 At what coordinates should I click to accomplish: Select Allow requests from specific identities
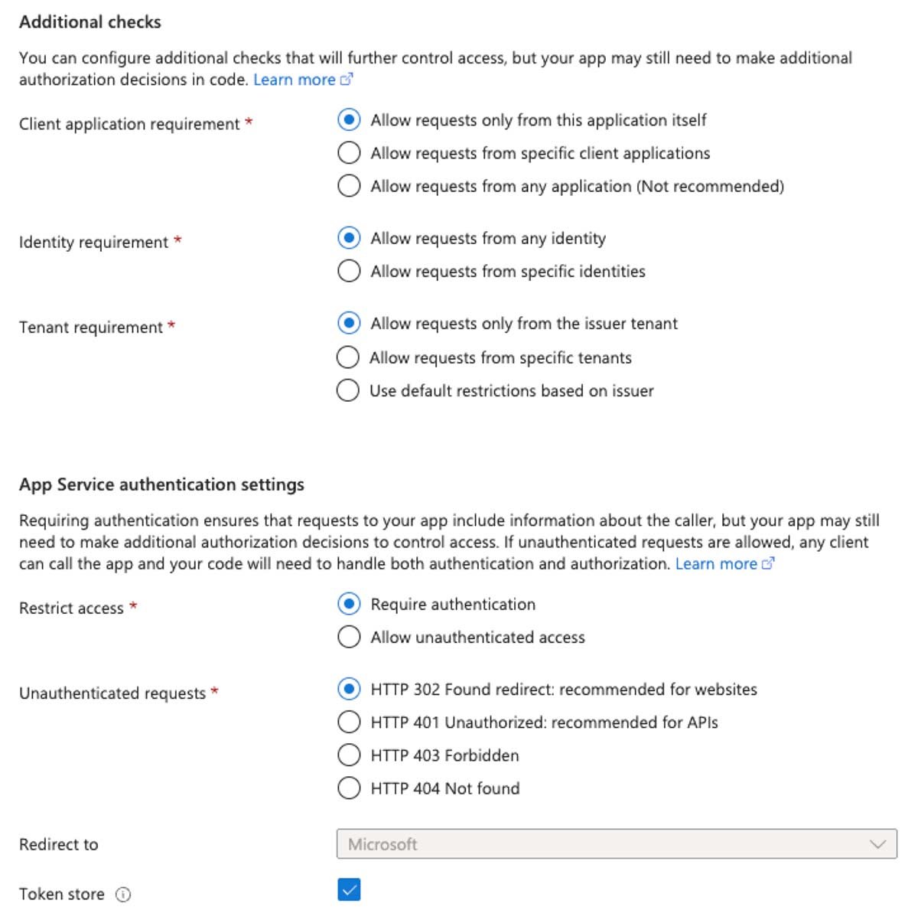[x=349, y=271]
